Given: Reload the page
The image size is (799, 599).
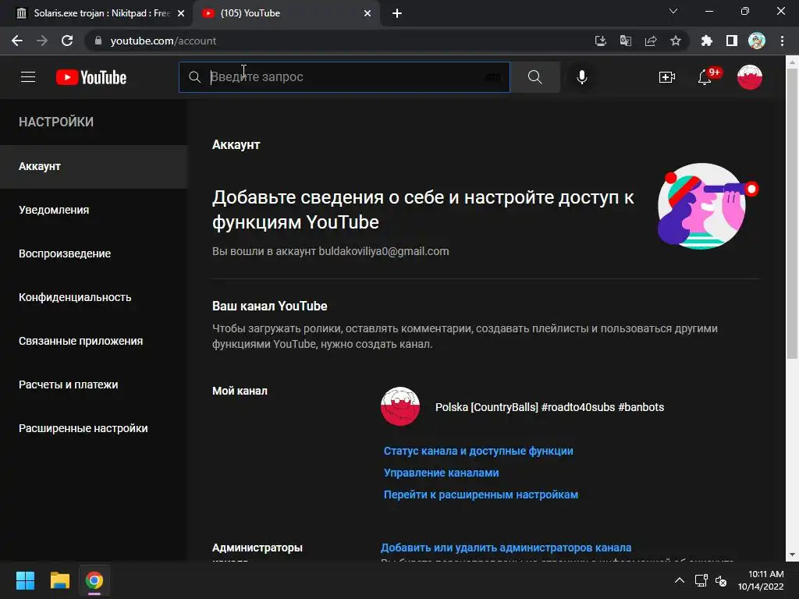Looking at the screenshot, I should [67, 41].
